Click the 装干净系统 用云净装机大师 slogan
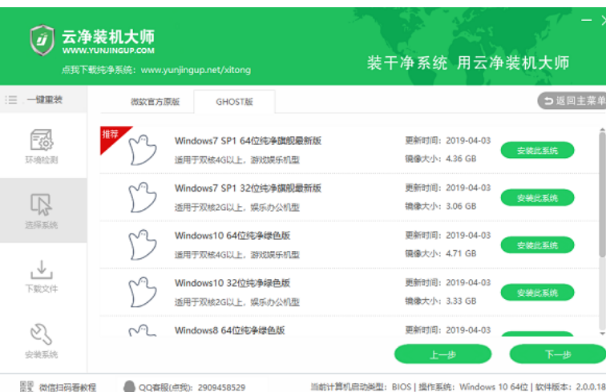606x392 pixels. (x=468, y=63)
